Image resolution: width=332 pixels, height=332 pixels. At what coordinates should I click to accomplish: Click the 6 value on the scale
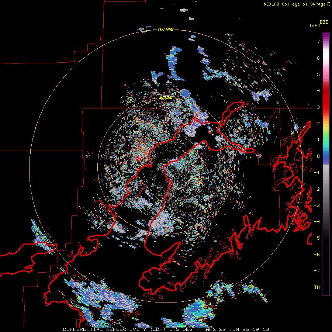[318, 58]
